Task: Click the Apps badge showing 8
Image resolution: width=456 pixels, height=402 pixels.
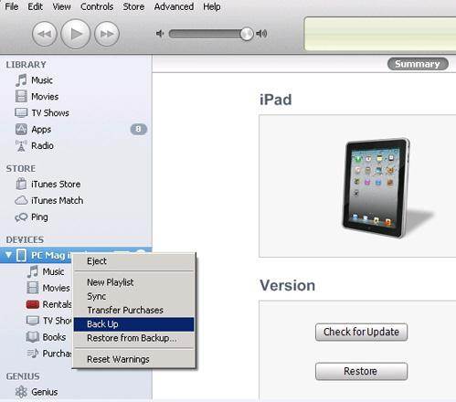Action: click(139, 129)
